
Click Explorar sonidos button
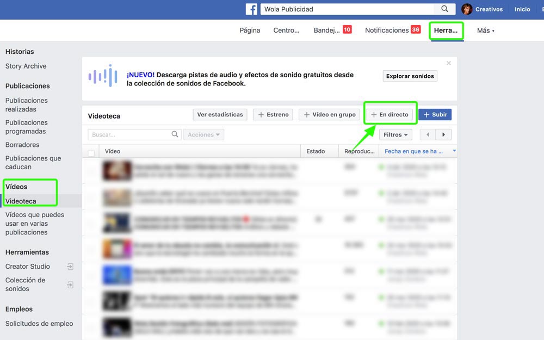410,76
